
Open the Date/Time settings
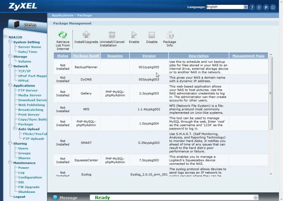tap(28, 52)
